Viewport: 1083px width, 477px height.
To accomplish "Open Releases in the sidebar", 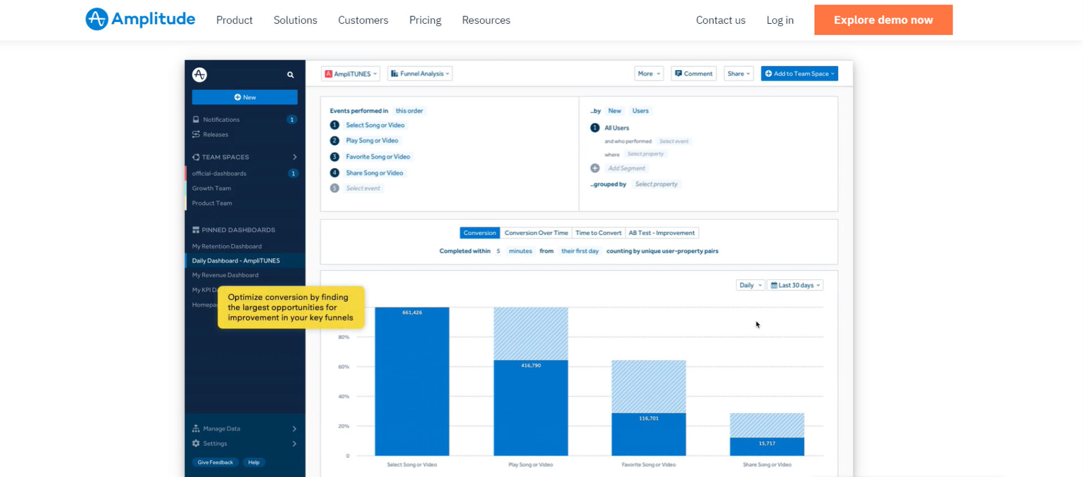I will pyautogui.click(x=215, y=134).
